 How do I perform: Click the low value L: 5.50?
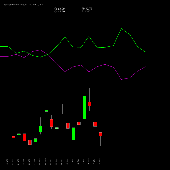[x=86, y=12]
